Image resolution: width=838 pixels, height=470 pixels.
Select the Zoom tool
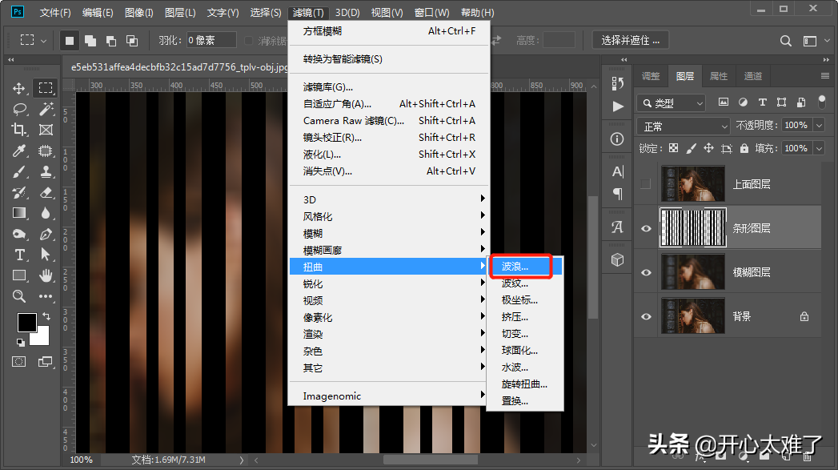pos(19,296)
